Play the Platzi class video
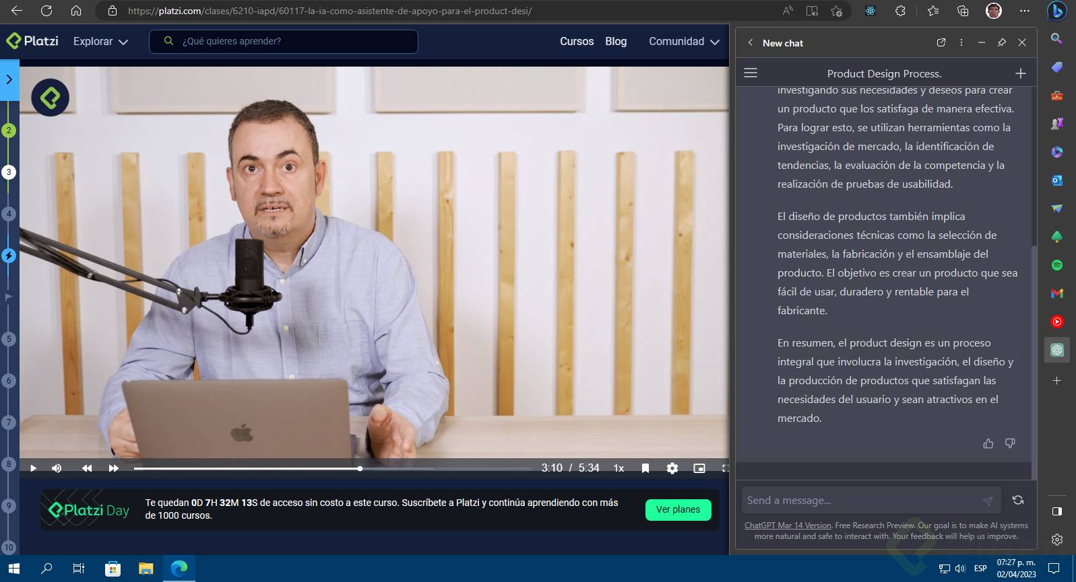 coord(33,468)
